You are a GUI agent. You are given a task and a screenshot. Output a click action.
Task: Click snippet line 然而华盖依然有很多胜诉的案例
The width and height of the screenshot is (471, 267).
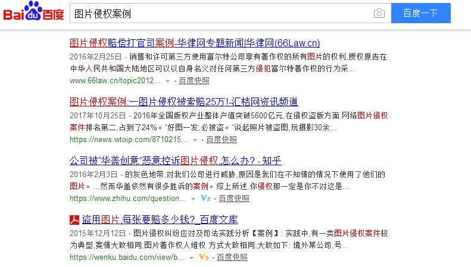coord(210,186)
